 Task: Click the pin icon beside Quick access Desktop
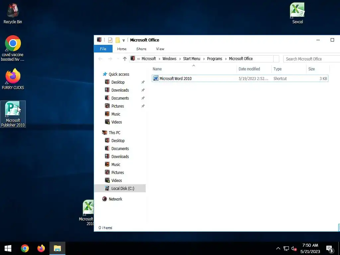click(x=143, y=82)
